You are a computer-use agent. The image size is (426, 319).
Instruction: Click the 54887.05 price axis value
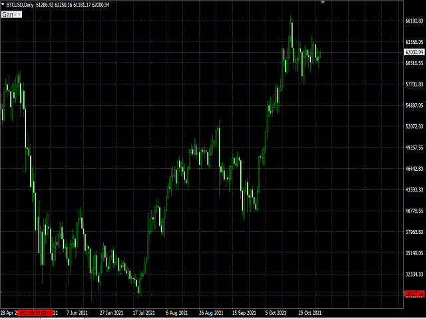point(414,106)
